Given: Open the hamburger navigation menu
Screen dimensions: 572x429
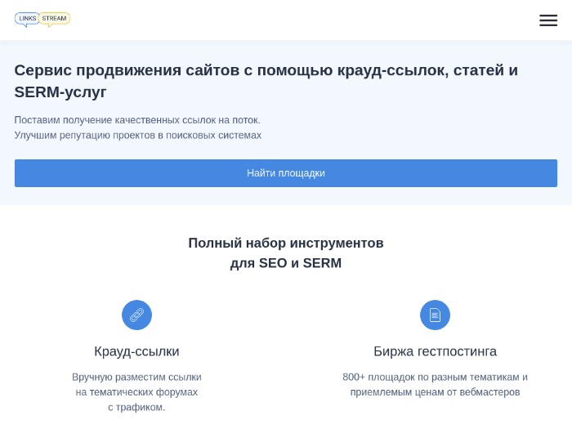Looking at the screenshot, I should point(548,20).
